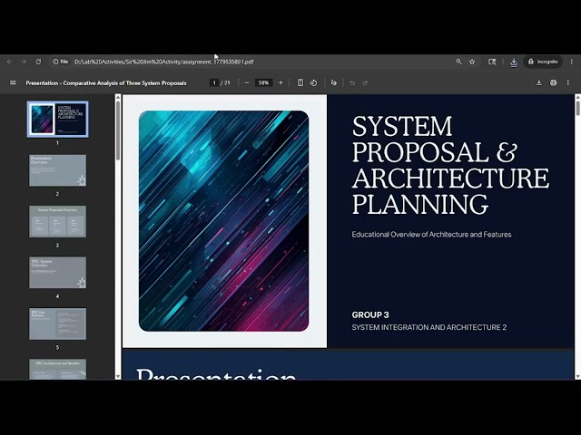Screen dimensions: 581x435
Task: Open the Chrome three-dot menu
Action: [x=572, y=62]
